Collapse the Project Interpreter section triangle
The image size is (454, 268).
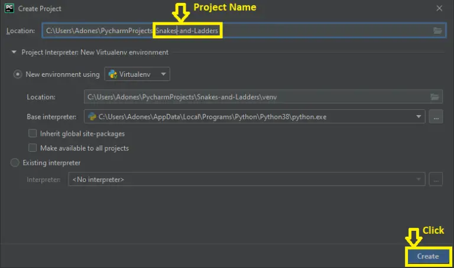coord(14,53)
